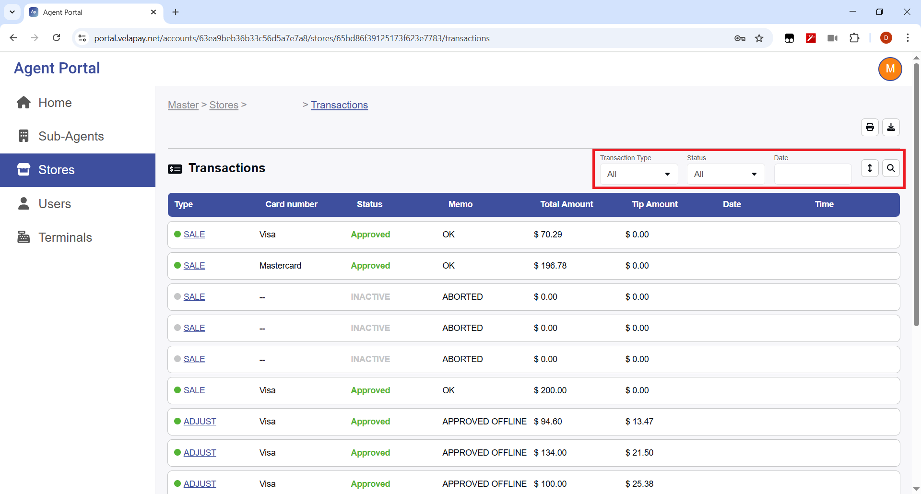Image resolution: width=921 pixels, height=494 pixels.
Task: Open the saved passwords key icon
Action: click(x=740, y=38)
